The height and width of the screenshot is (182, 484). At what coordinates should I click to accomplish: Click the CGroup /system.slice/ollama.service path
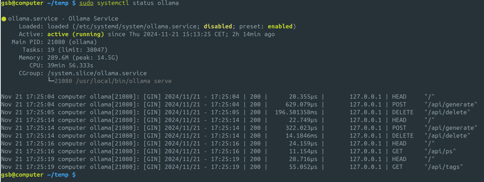pos(97,73)
